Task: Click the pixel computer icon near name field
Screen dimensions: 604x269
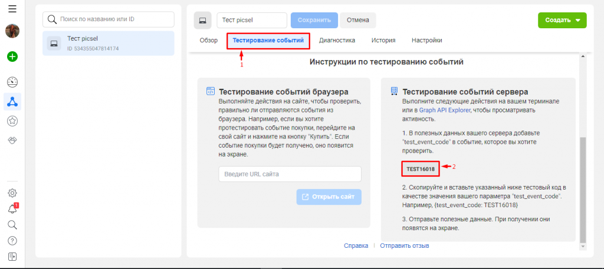Action: click(x=203, y=21)
